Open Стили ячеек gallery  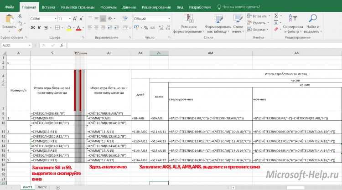tap(238, 24)
